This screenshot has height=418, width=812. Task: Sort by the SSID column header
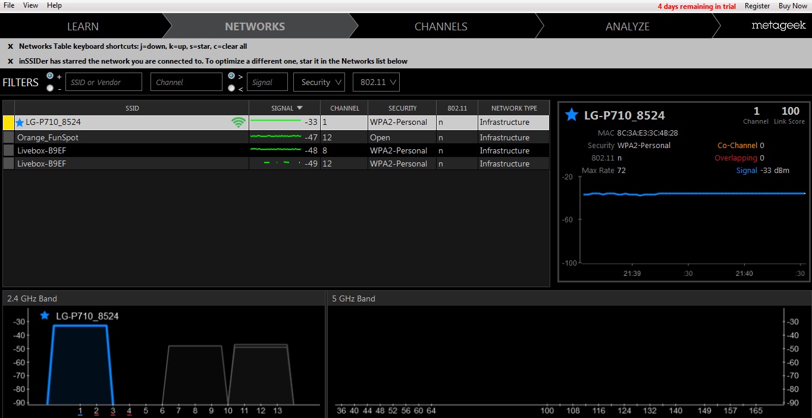tap(131, 108)
